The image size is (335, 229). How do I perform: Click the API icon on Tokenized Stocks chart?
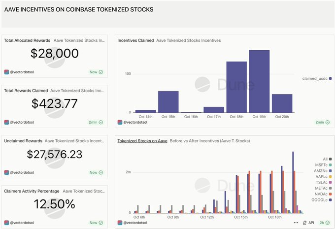coord(304,223)
